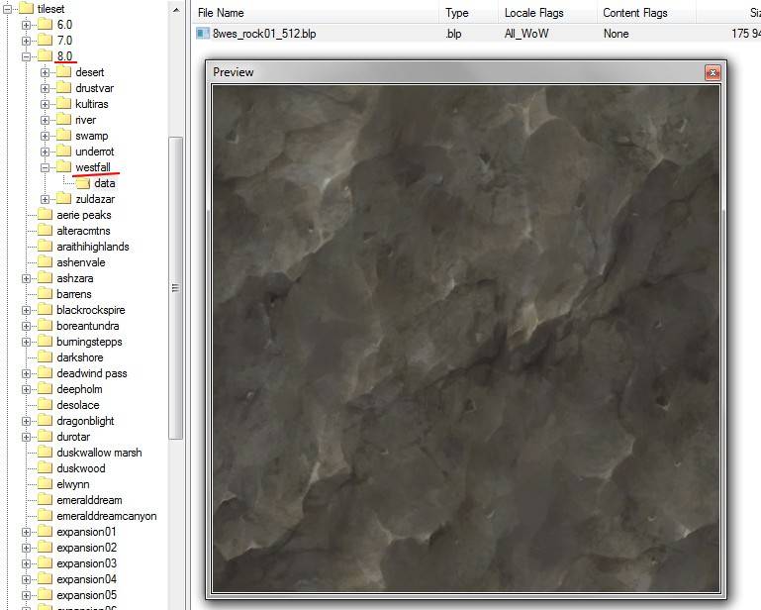Click the barrens folder icon
Image resolution: width=761 pixels, height=610 pixels.
45,294
